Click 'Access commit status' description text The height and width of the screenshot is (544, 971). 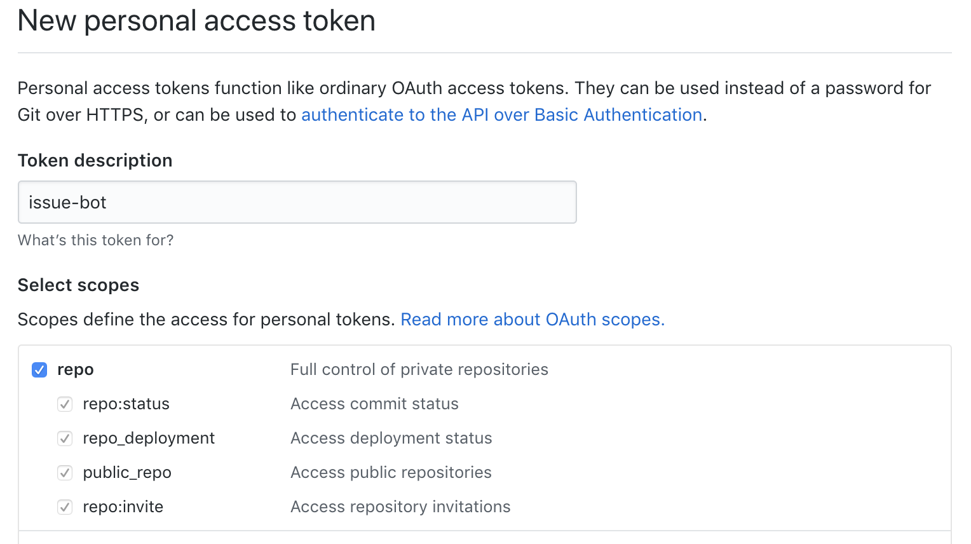point(374,404)
